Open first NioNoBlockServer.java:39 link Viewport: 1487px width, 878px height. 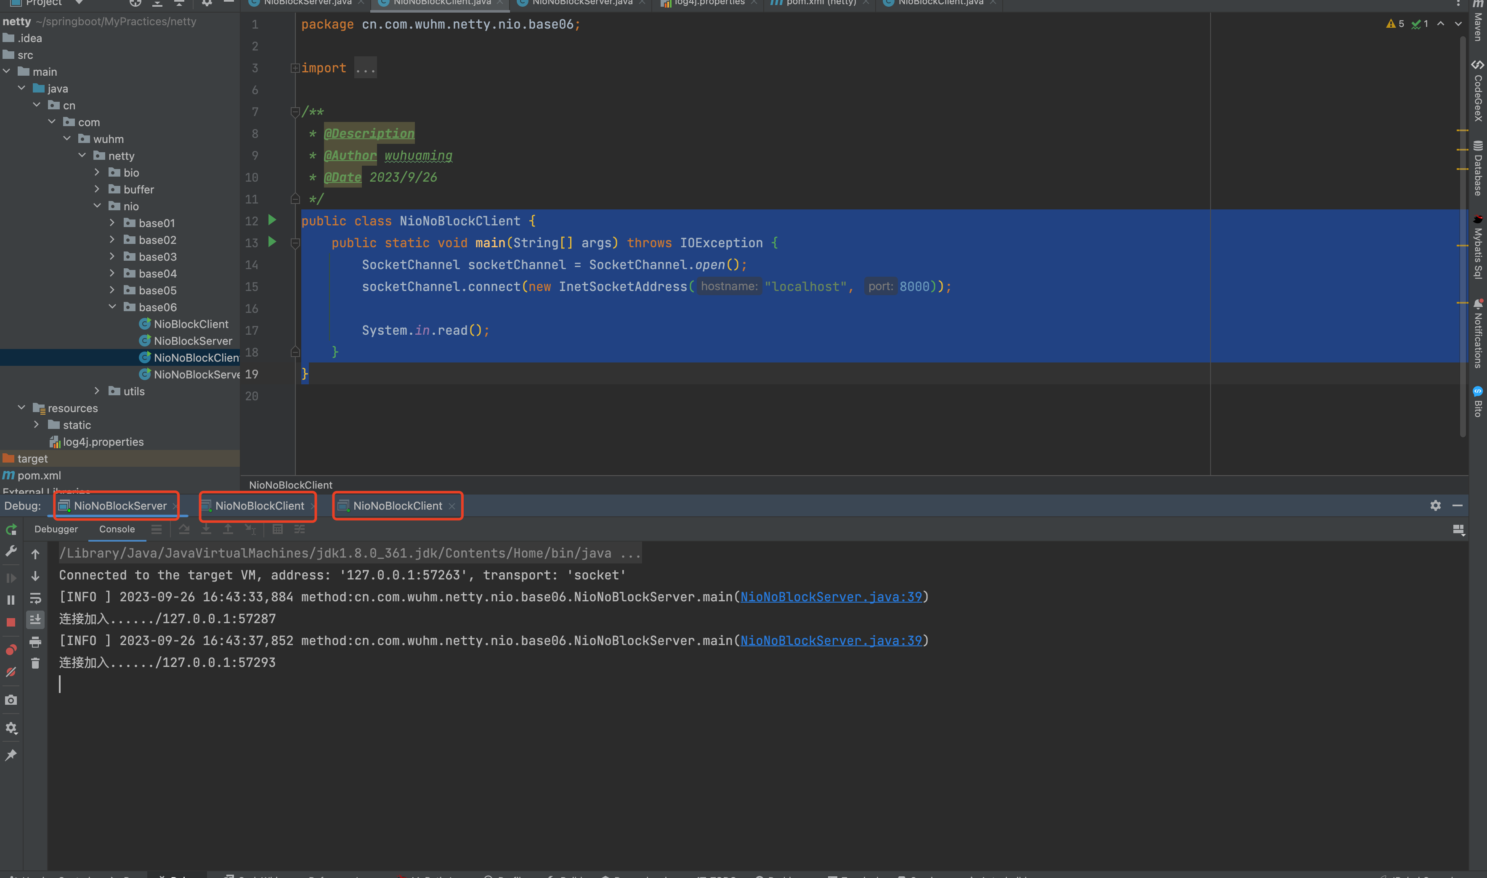(831, 597)
